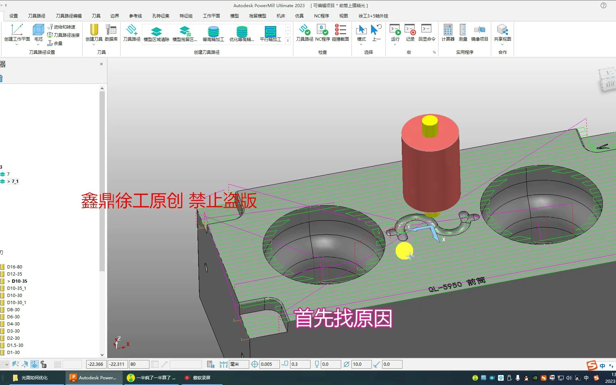The height and width of the screenshot is (385, 616).
Task: Click the explorer scrollbar down arrow
Action: coord(102,355)
